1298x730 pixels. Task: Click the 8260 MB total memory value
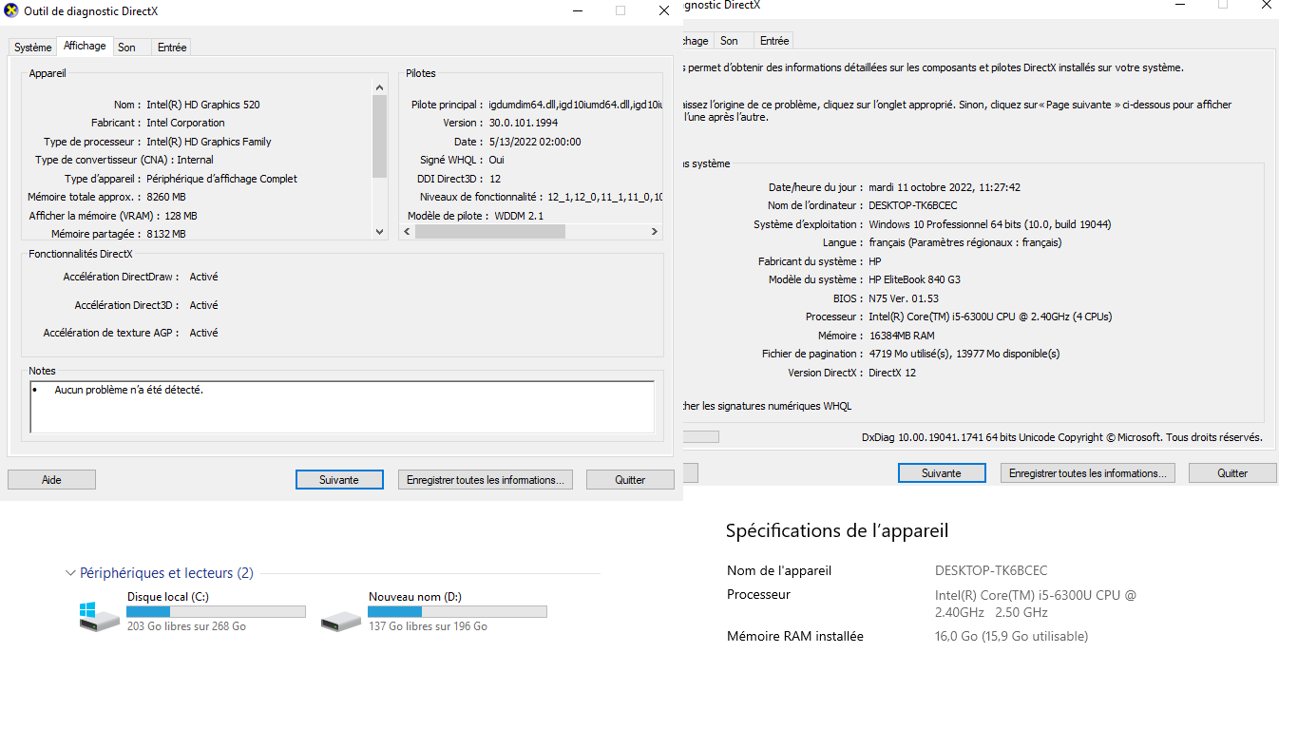click(166, 197)
